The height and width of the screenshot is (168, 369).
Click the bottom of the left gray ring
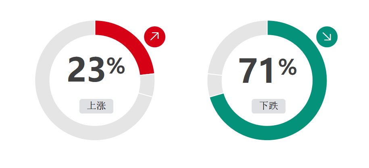95,133
